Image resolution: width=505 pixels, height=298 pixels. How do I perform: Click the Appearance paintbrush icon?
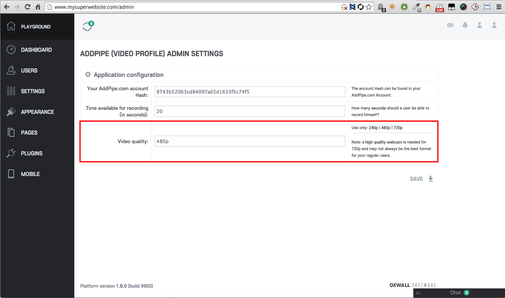pyautogui.click(x=11, y=112)
